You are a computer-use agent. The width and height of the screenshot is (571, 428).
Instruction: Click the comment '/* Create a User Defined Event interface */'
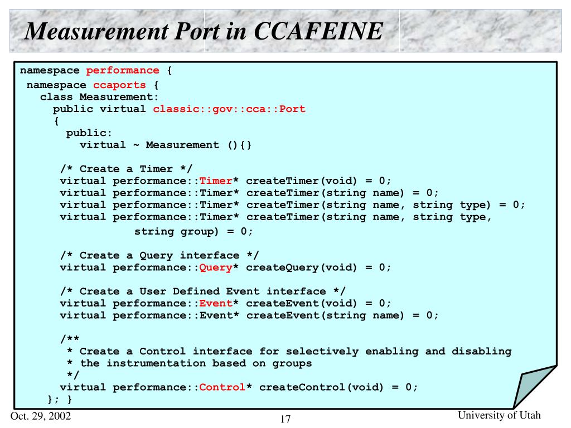tap(202, 291)
